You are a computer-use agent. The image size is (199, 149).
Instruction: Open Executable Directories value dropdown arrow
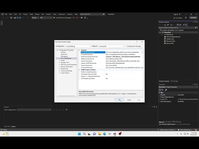click(142, 52)
